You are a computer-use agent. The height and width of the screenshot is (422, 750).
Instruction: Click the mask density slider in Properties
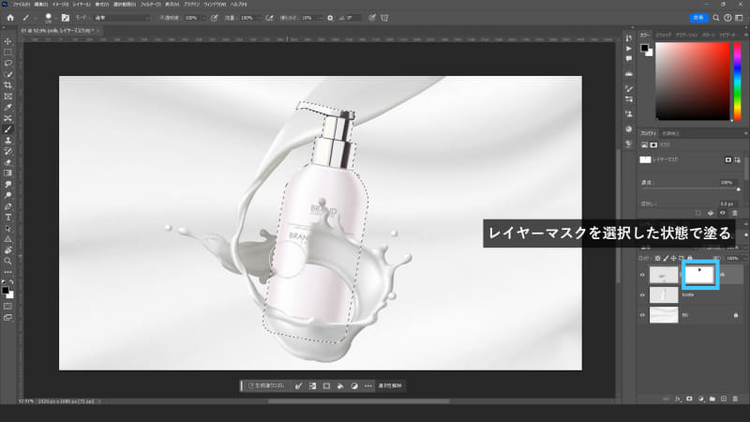[690, 189]
